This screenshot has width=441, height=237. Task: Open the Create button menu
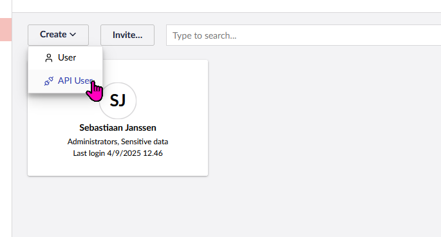(58, 35)
